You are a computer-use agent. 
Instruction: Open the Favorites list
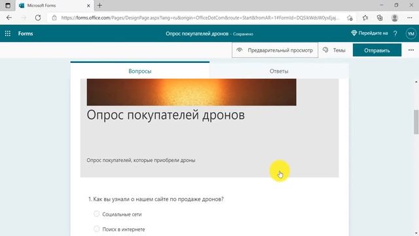pos(365,18)
